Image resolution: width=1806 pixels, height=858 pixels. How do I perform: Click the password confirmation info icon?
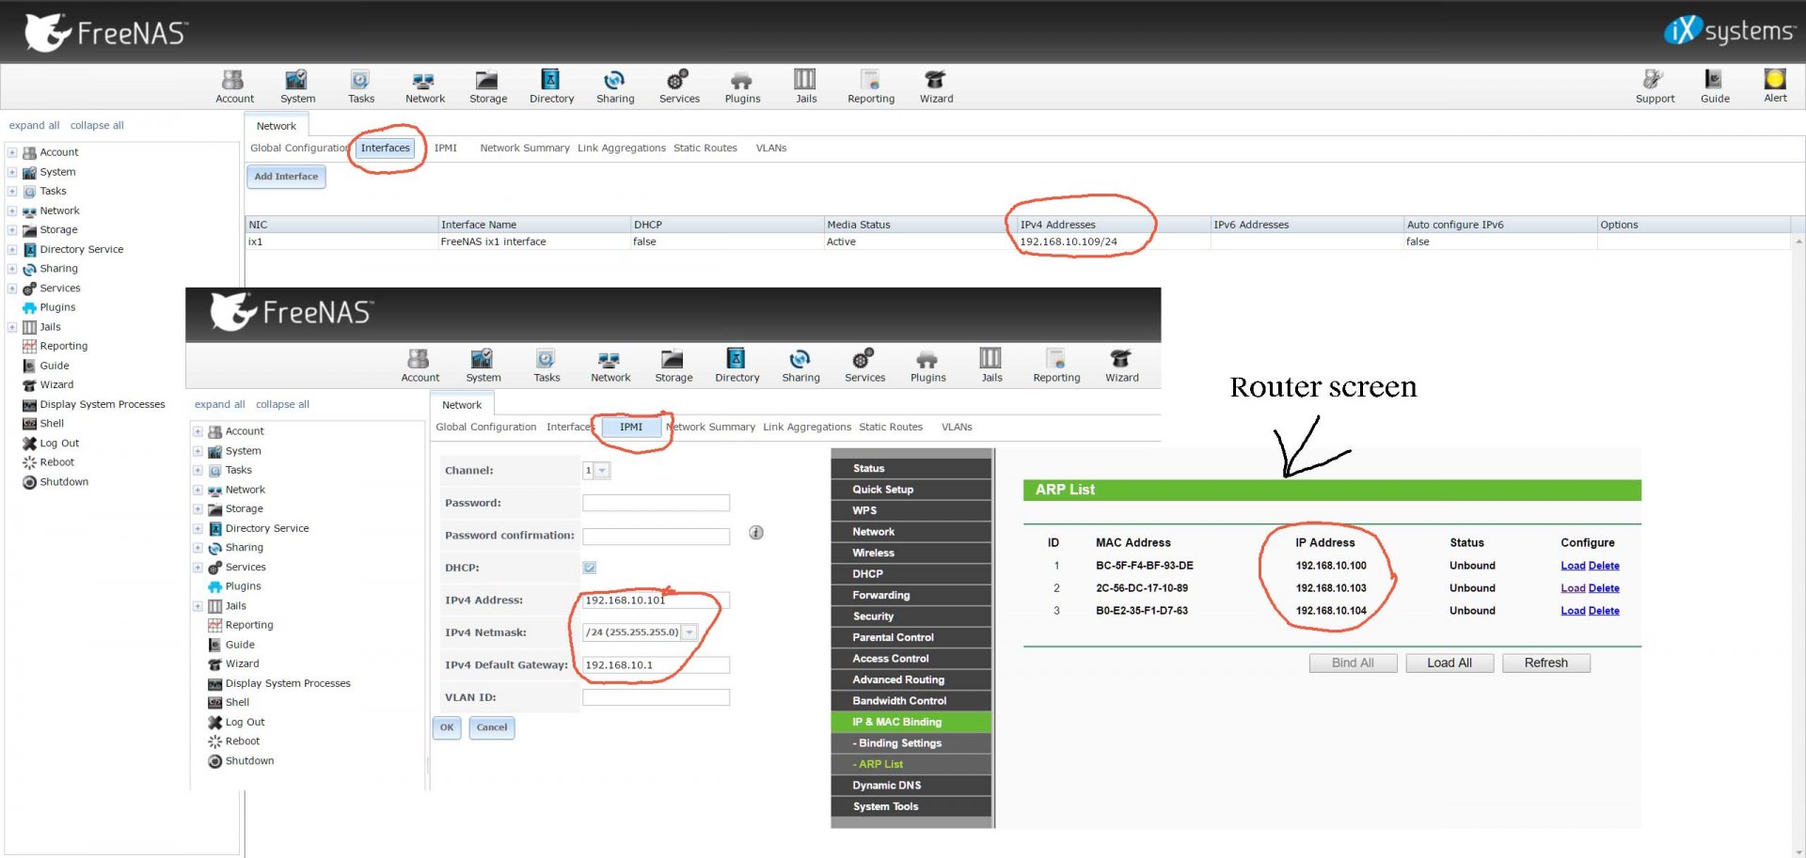click(756, 533)
